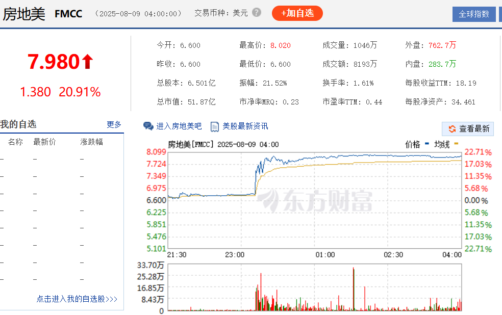502x315 pixels.
Task: Click the 1.380 change amount
Action: 35,92
